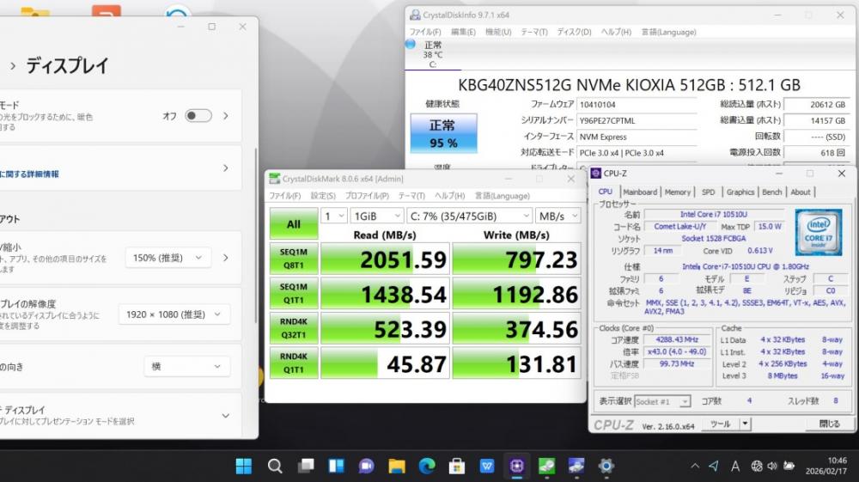Open the MB/s unit dropdown
Image resolution: width=859 pixels, height=482 pixels.
[x=557, y=216]
